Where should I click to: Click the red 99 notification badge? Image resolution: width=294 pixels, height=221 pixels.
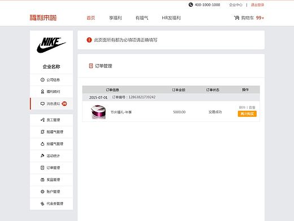(64, 104)
